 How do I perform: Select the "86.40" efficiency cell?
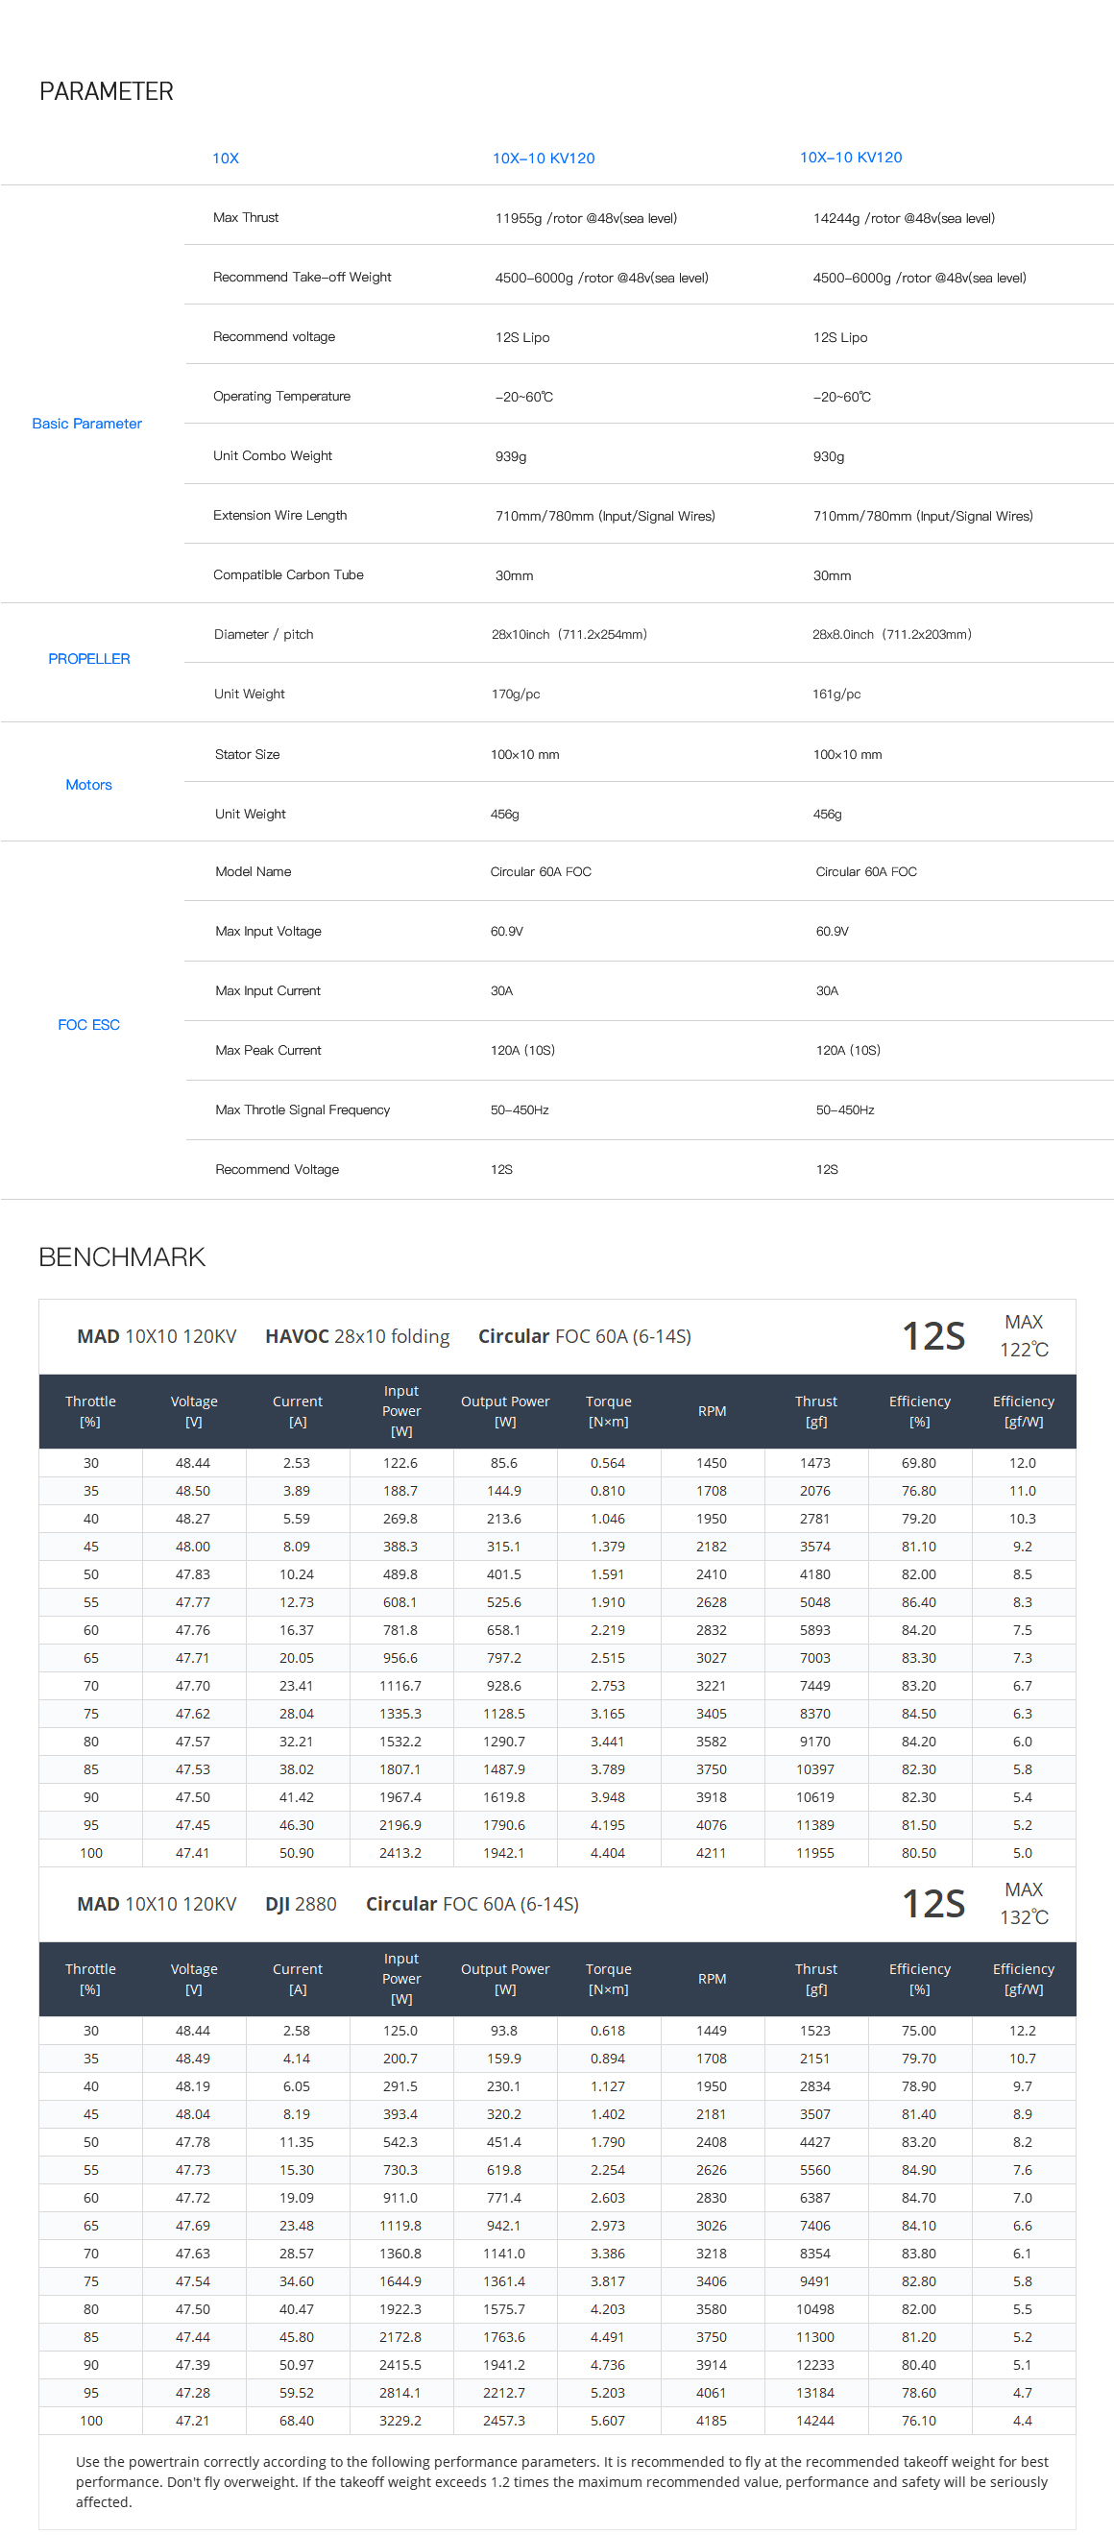[x=918, y=1602]
